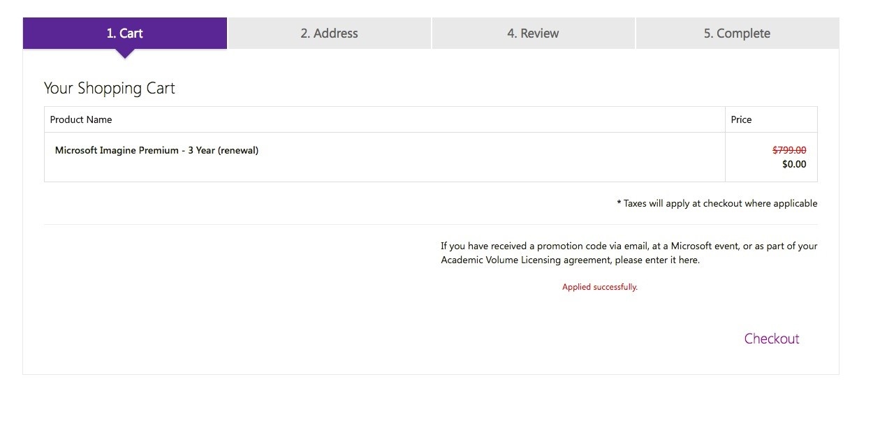
Task: Click the taxes will apply notice
Action: point(717,204)
